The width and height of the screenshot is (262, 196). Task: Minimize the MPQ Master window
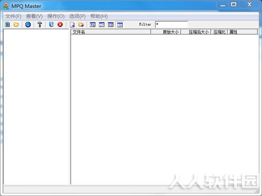(223, 5)
